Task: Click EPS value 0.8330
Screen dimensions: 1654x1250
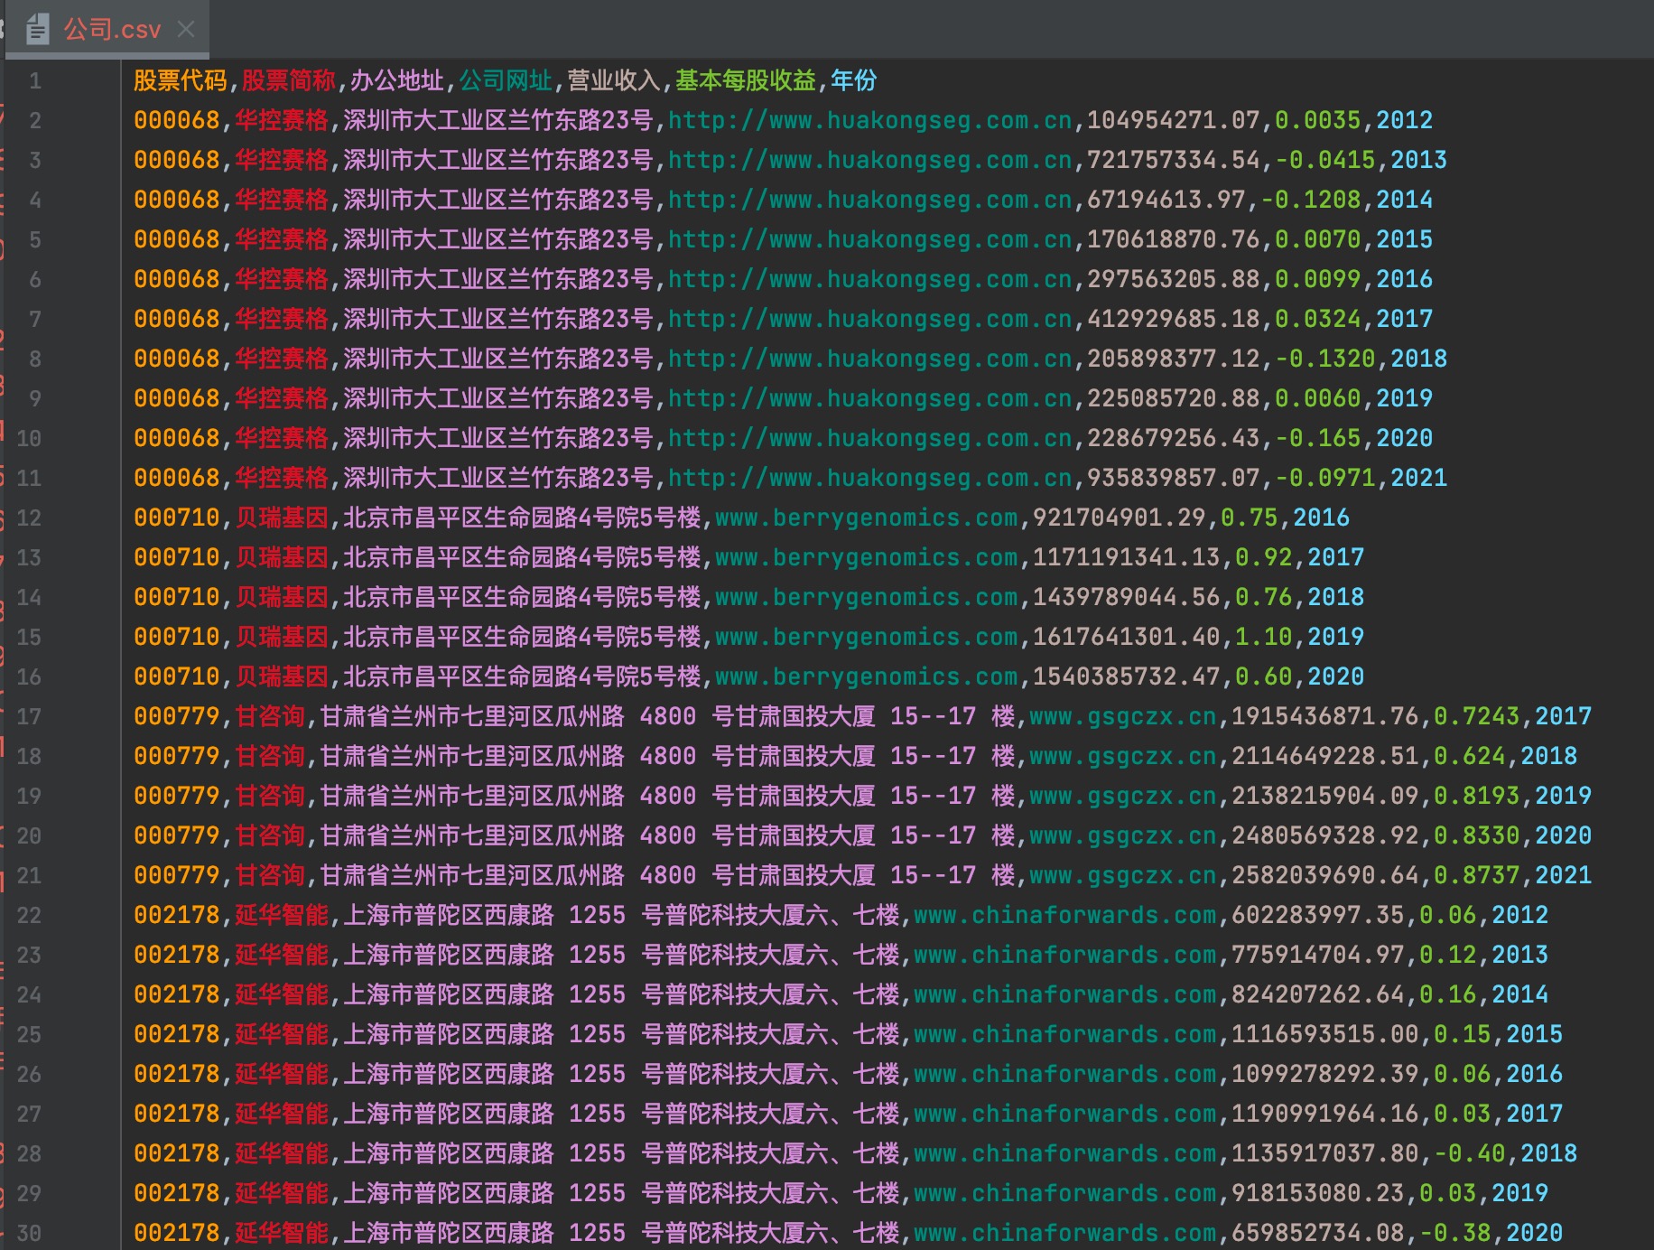Action: (x=1477, y=835)
